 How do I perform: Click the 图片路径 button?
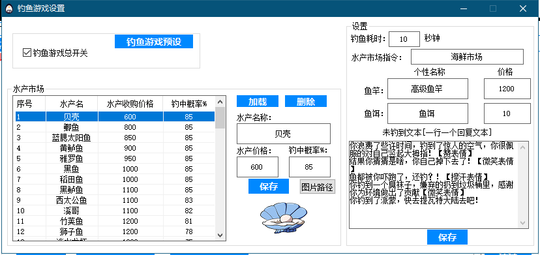click(317, 187)
